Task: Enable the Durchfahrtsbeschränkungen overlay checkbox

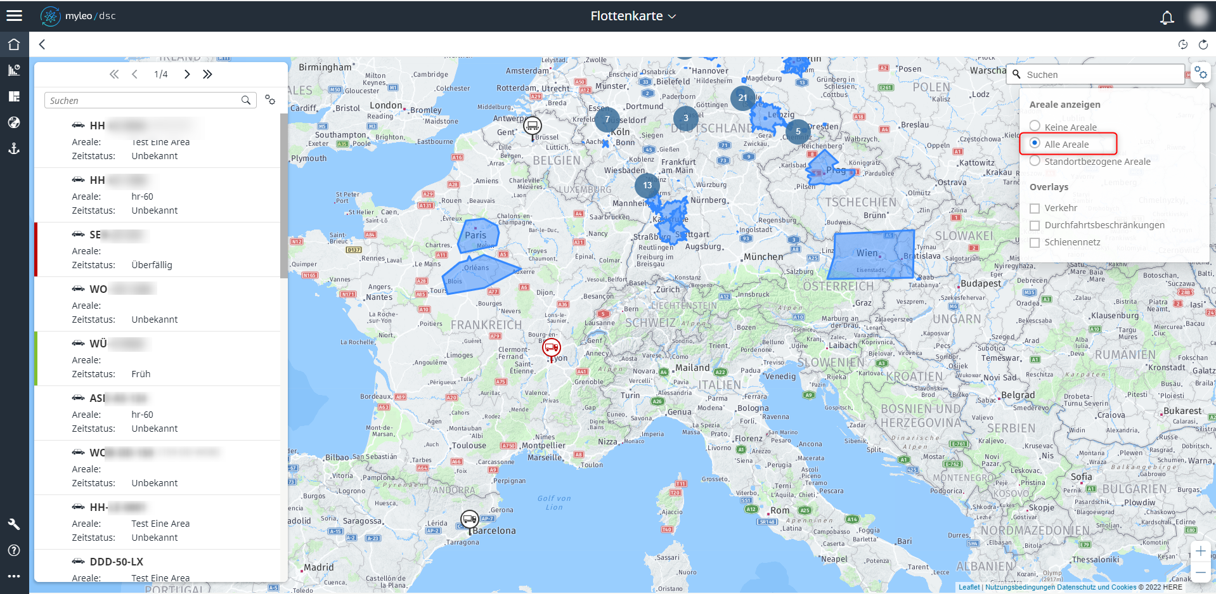Action: point(1035,225)
